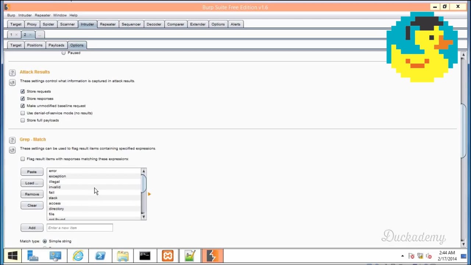This screenshot has height=265, width=471.
Task: Open the Grep - Match help icon
Action: 12,140
